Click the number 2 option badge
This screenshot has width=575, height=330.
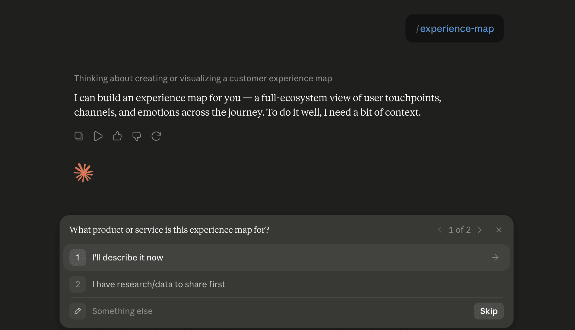point(78,284)
